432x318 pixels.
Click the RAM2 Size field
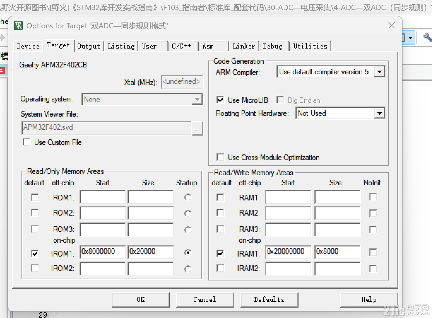tap(337, 213)
